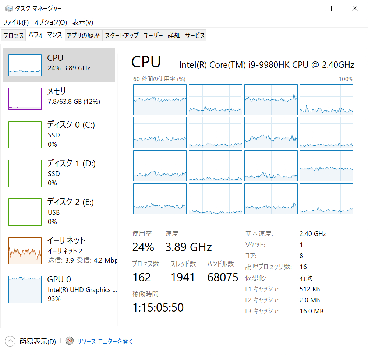Switch to the App history (アプリの履歴) tab
The height and width of the screenshot is (355, 368).
[x=83, y=35]
